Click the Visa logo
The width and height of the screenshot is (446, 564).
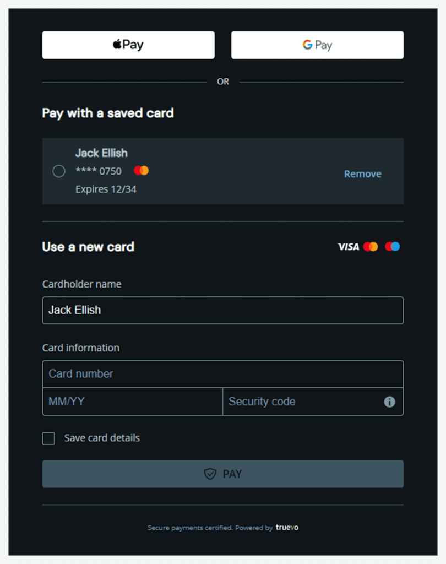(348, 247)
